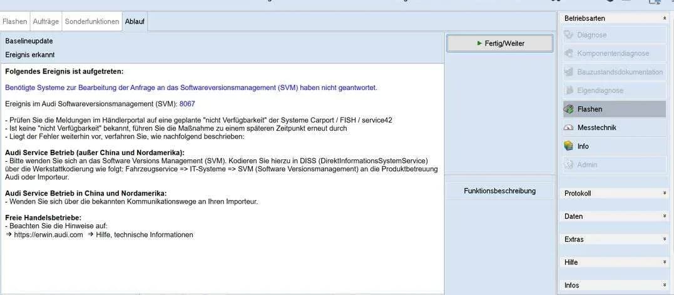Click the https://erwin.audi.com address
The image size is (674, 295).
[x=49, y=235]
